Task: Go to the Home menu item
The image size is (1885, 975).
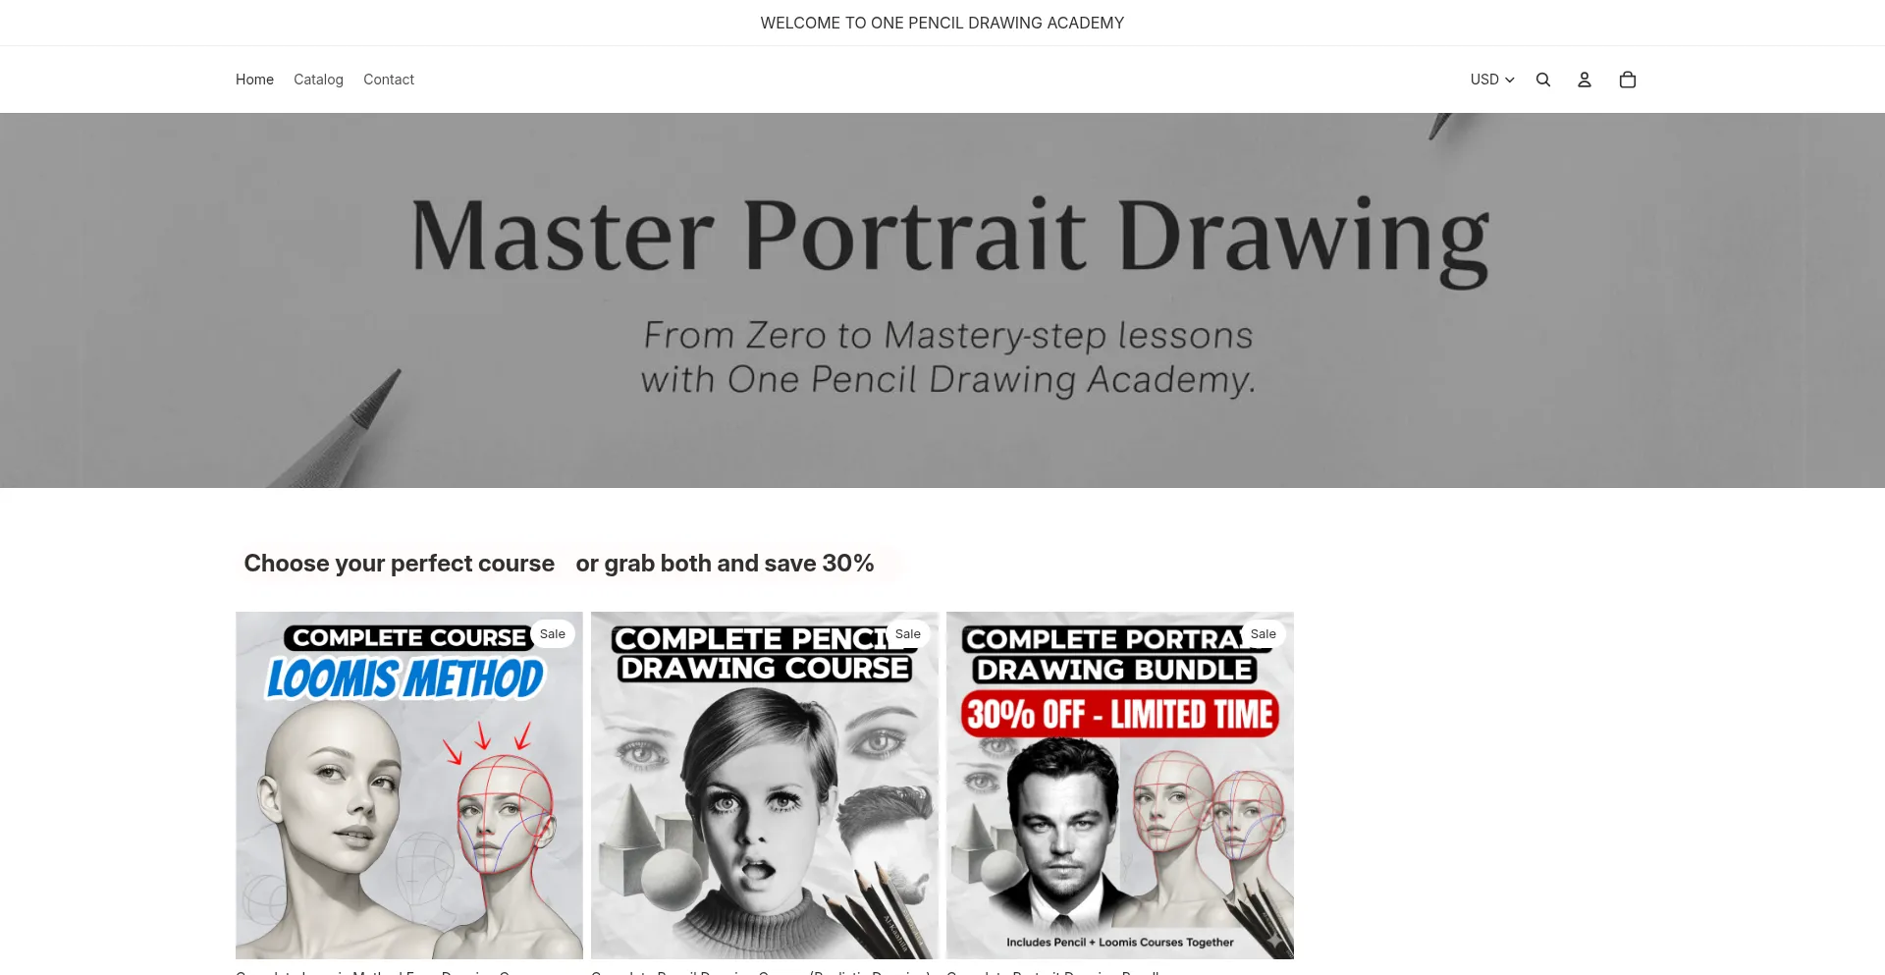Action: [254, 80]
